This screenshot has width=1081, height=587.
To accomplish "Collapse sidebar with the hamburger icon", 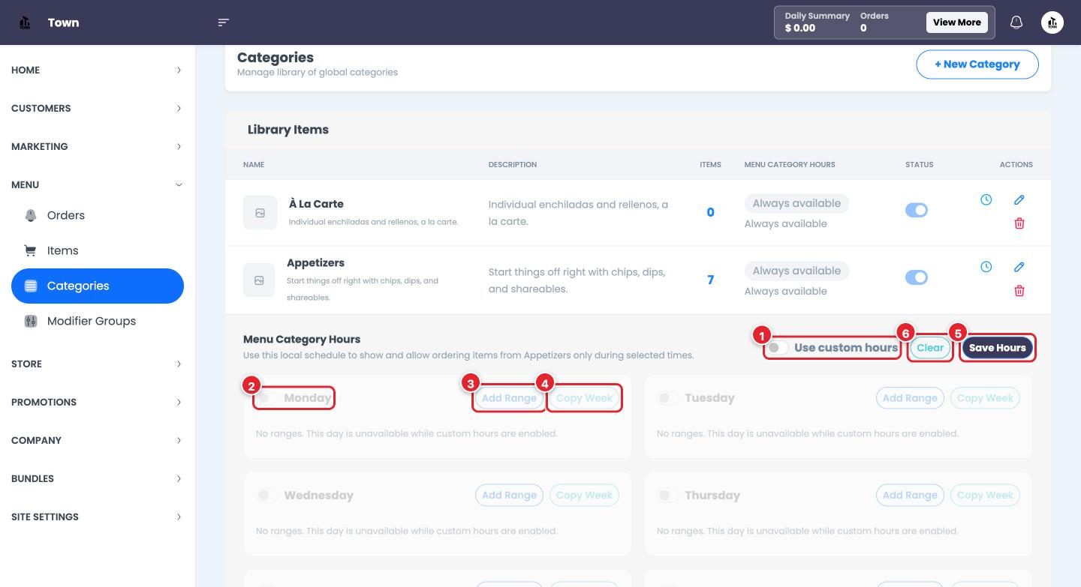I will coord(223,22).
